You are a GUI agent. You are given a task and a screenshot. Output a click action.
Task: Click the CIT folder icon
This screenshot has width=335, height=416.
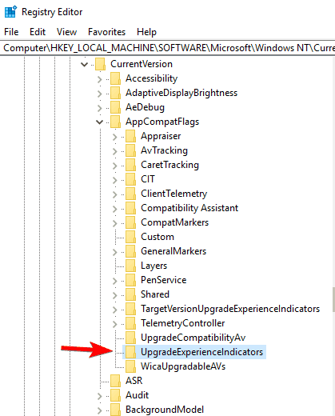(x=130, y=179)
